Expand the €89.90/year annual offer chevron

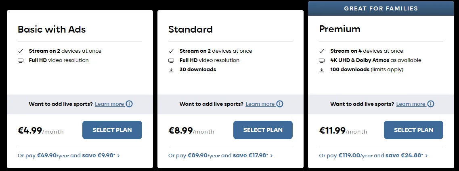pos(271,155)
